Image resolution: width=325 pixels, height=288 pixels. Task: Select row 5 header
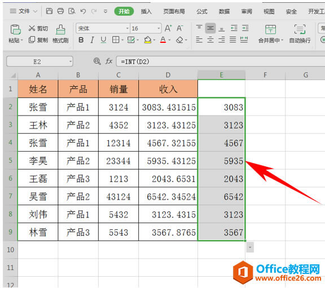tap(10, 161)
